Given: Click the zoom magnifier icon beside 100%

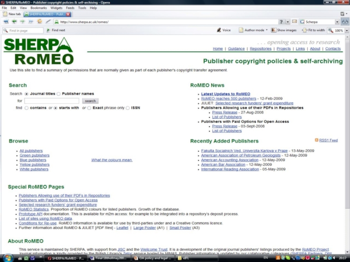Looking at the screenshot, I should coord(331,31).
